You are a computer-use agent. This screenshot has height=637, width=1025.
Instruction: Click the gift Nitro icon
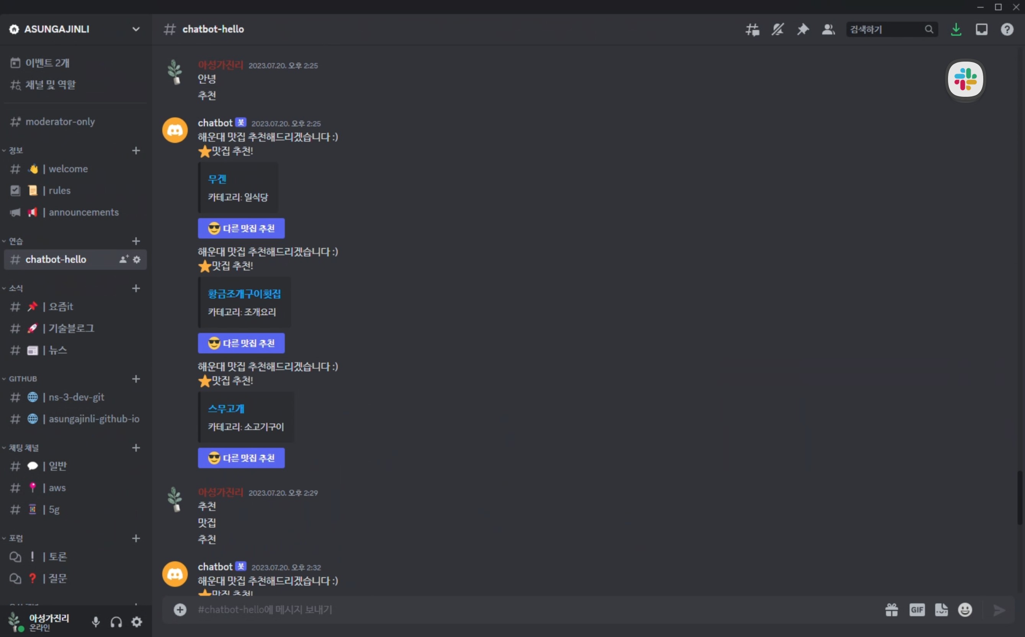pos(891,609)
